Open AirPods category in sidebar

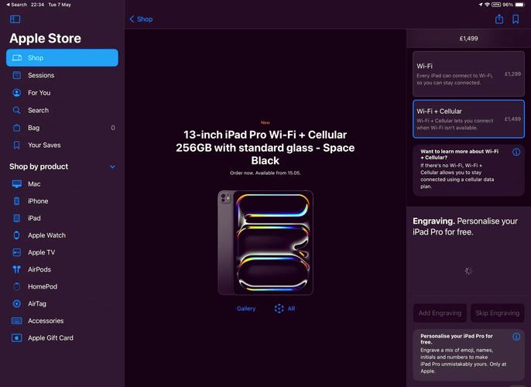(62, 269)
